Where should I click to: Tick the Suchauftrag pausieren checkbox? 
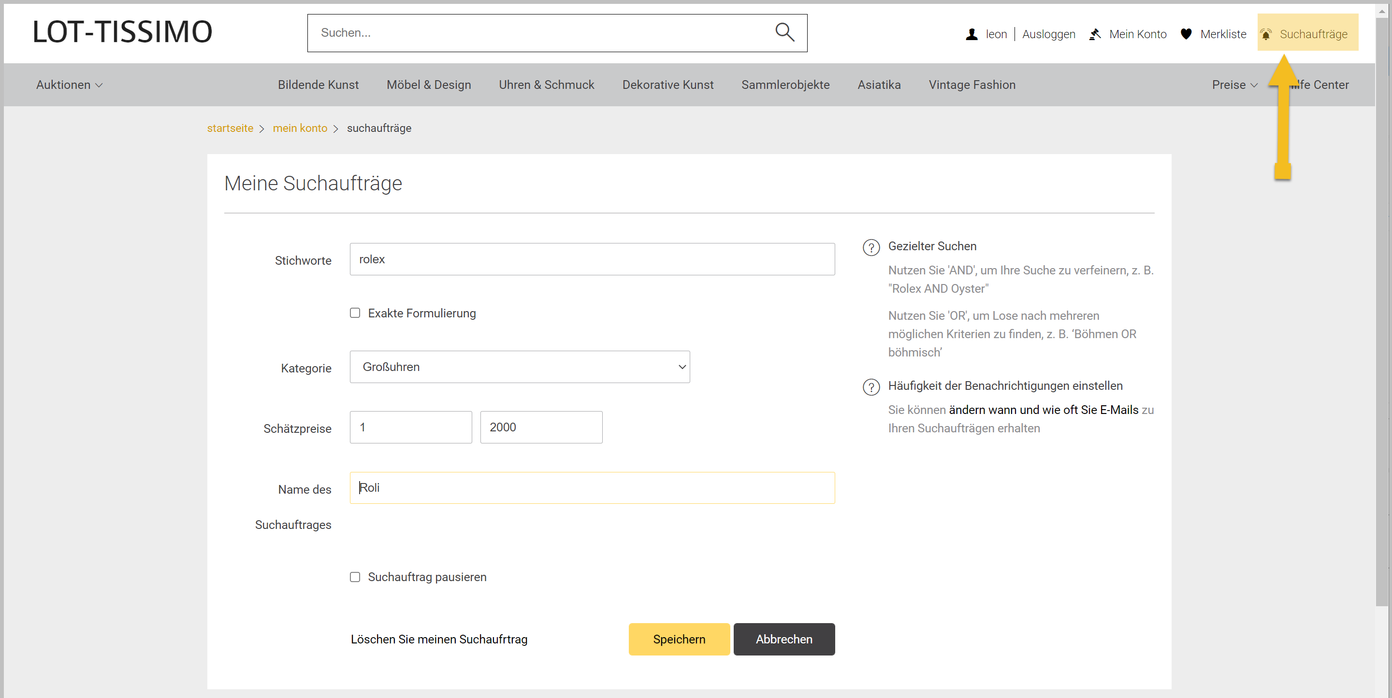[x=355, y=577]
